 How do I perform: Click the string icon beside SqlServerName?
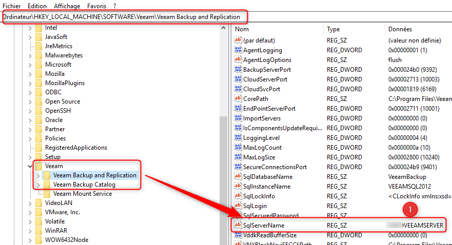point(238,226)
